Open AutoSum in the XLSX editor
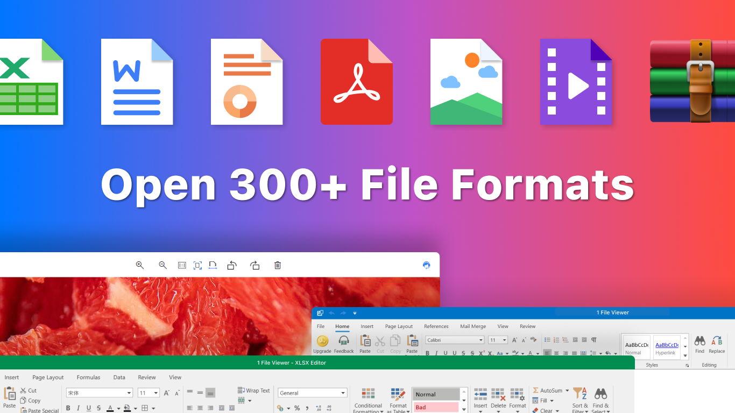 tap(549, 390)
